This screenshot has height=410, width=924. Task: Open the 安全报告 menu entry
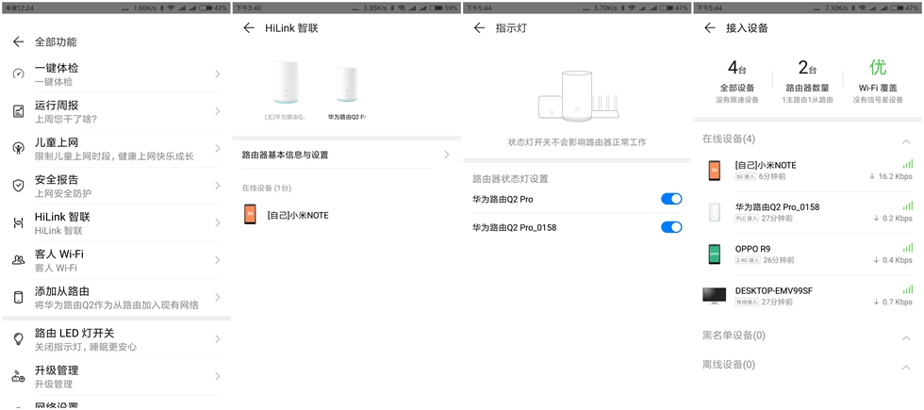[116, 186]
